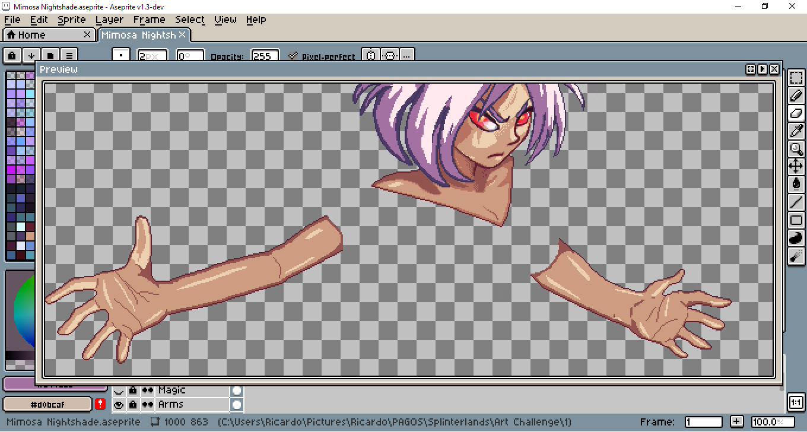
Task: Toggle the lock on Arms layer
Action: tap(133, 405)
